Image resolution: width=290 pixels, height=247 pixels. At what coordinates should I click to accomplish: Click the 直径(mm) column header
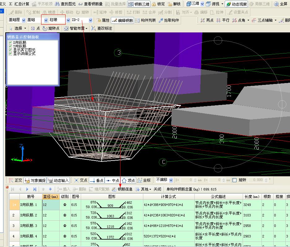point(51,197)
